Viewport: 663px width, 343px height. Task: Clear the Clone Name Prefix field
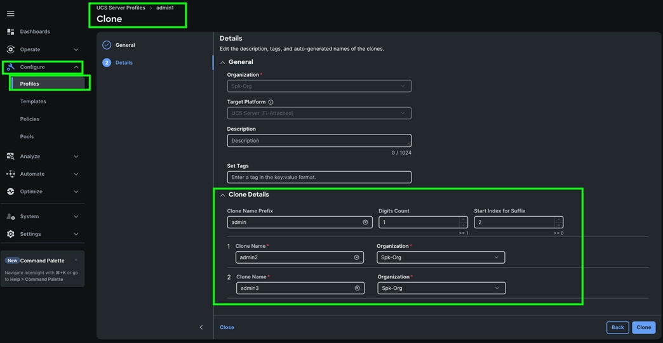(365, 223)
